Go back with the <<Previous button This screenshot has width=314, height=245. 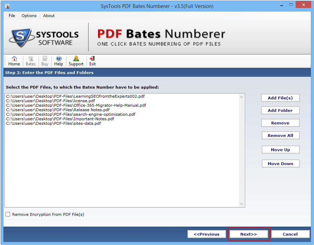(207, 234)
